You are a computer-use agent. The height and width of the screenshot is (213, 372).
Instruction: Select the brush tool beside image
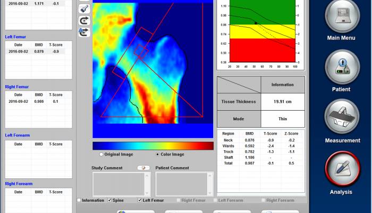click(x=84, y=9)
